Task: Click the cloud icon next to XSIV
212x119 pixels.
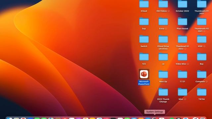Action: click(x=204, y=46)
